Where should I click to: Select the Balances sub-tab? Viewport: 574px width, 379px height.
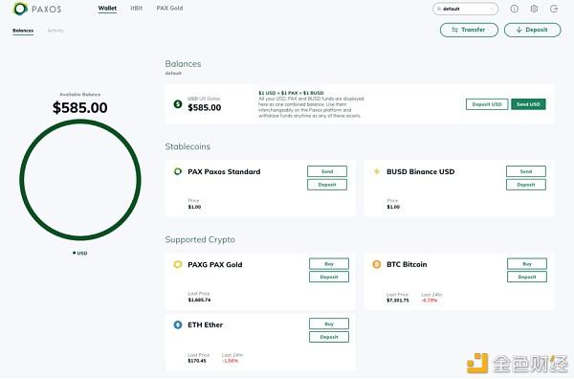[x=23, y=31]
